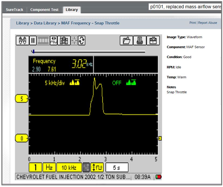
Task: Toggle channel 1 button
Action: point(36,168)
